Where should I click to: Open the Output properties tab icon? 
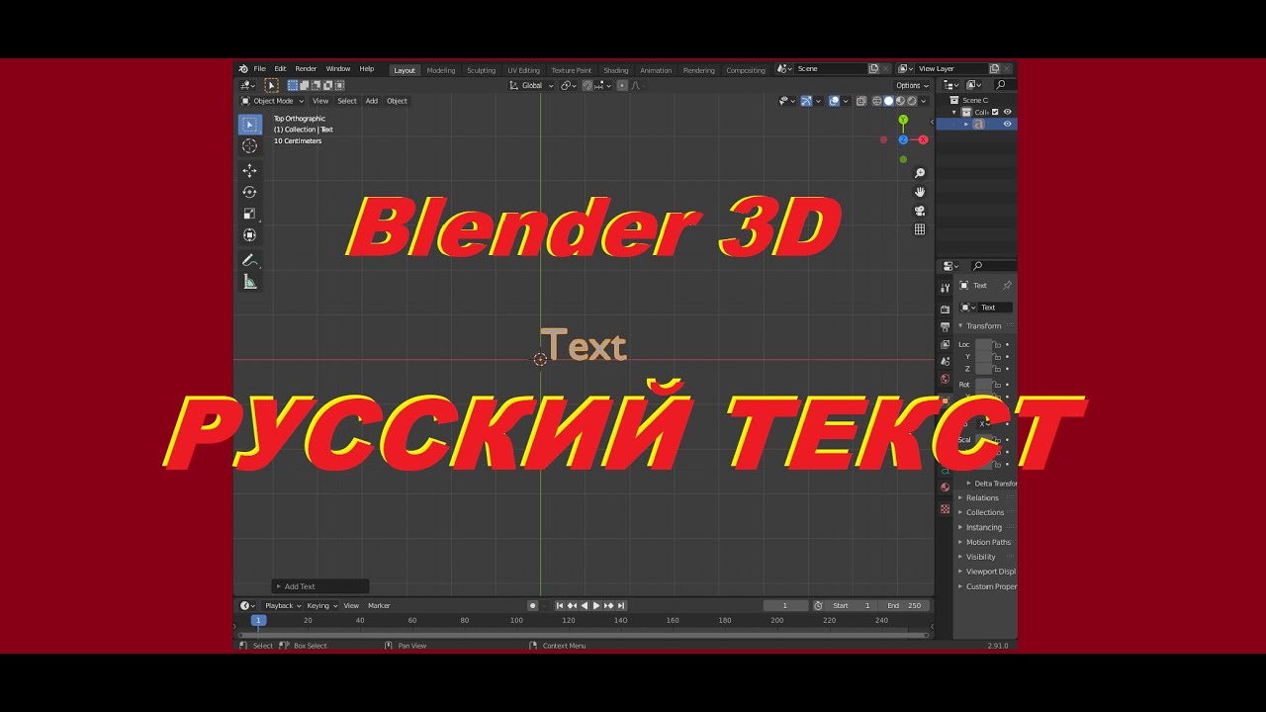click(x=946, y=326)
